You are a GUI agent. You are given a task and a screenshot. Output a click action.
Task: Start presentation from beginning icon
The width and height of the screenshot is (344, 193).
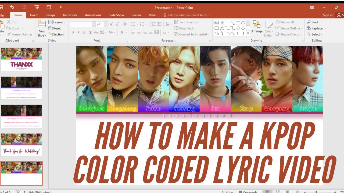(x=37, y=7)
